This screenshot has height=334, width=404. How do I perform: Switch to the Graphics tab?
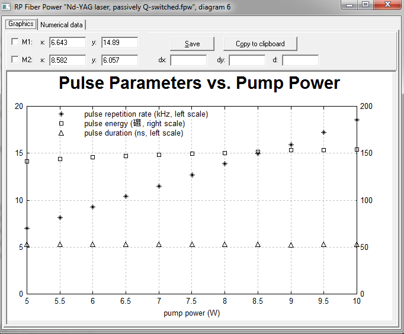(21, 24)
